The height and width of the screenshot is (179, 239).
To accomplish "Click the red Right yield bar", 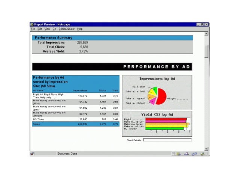I will click(x=166, y=119).
